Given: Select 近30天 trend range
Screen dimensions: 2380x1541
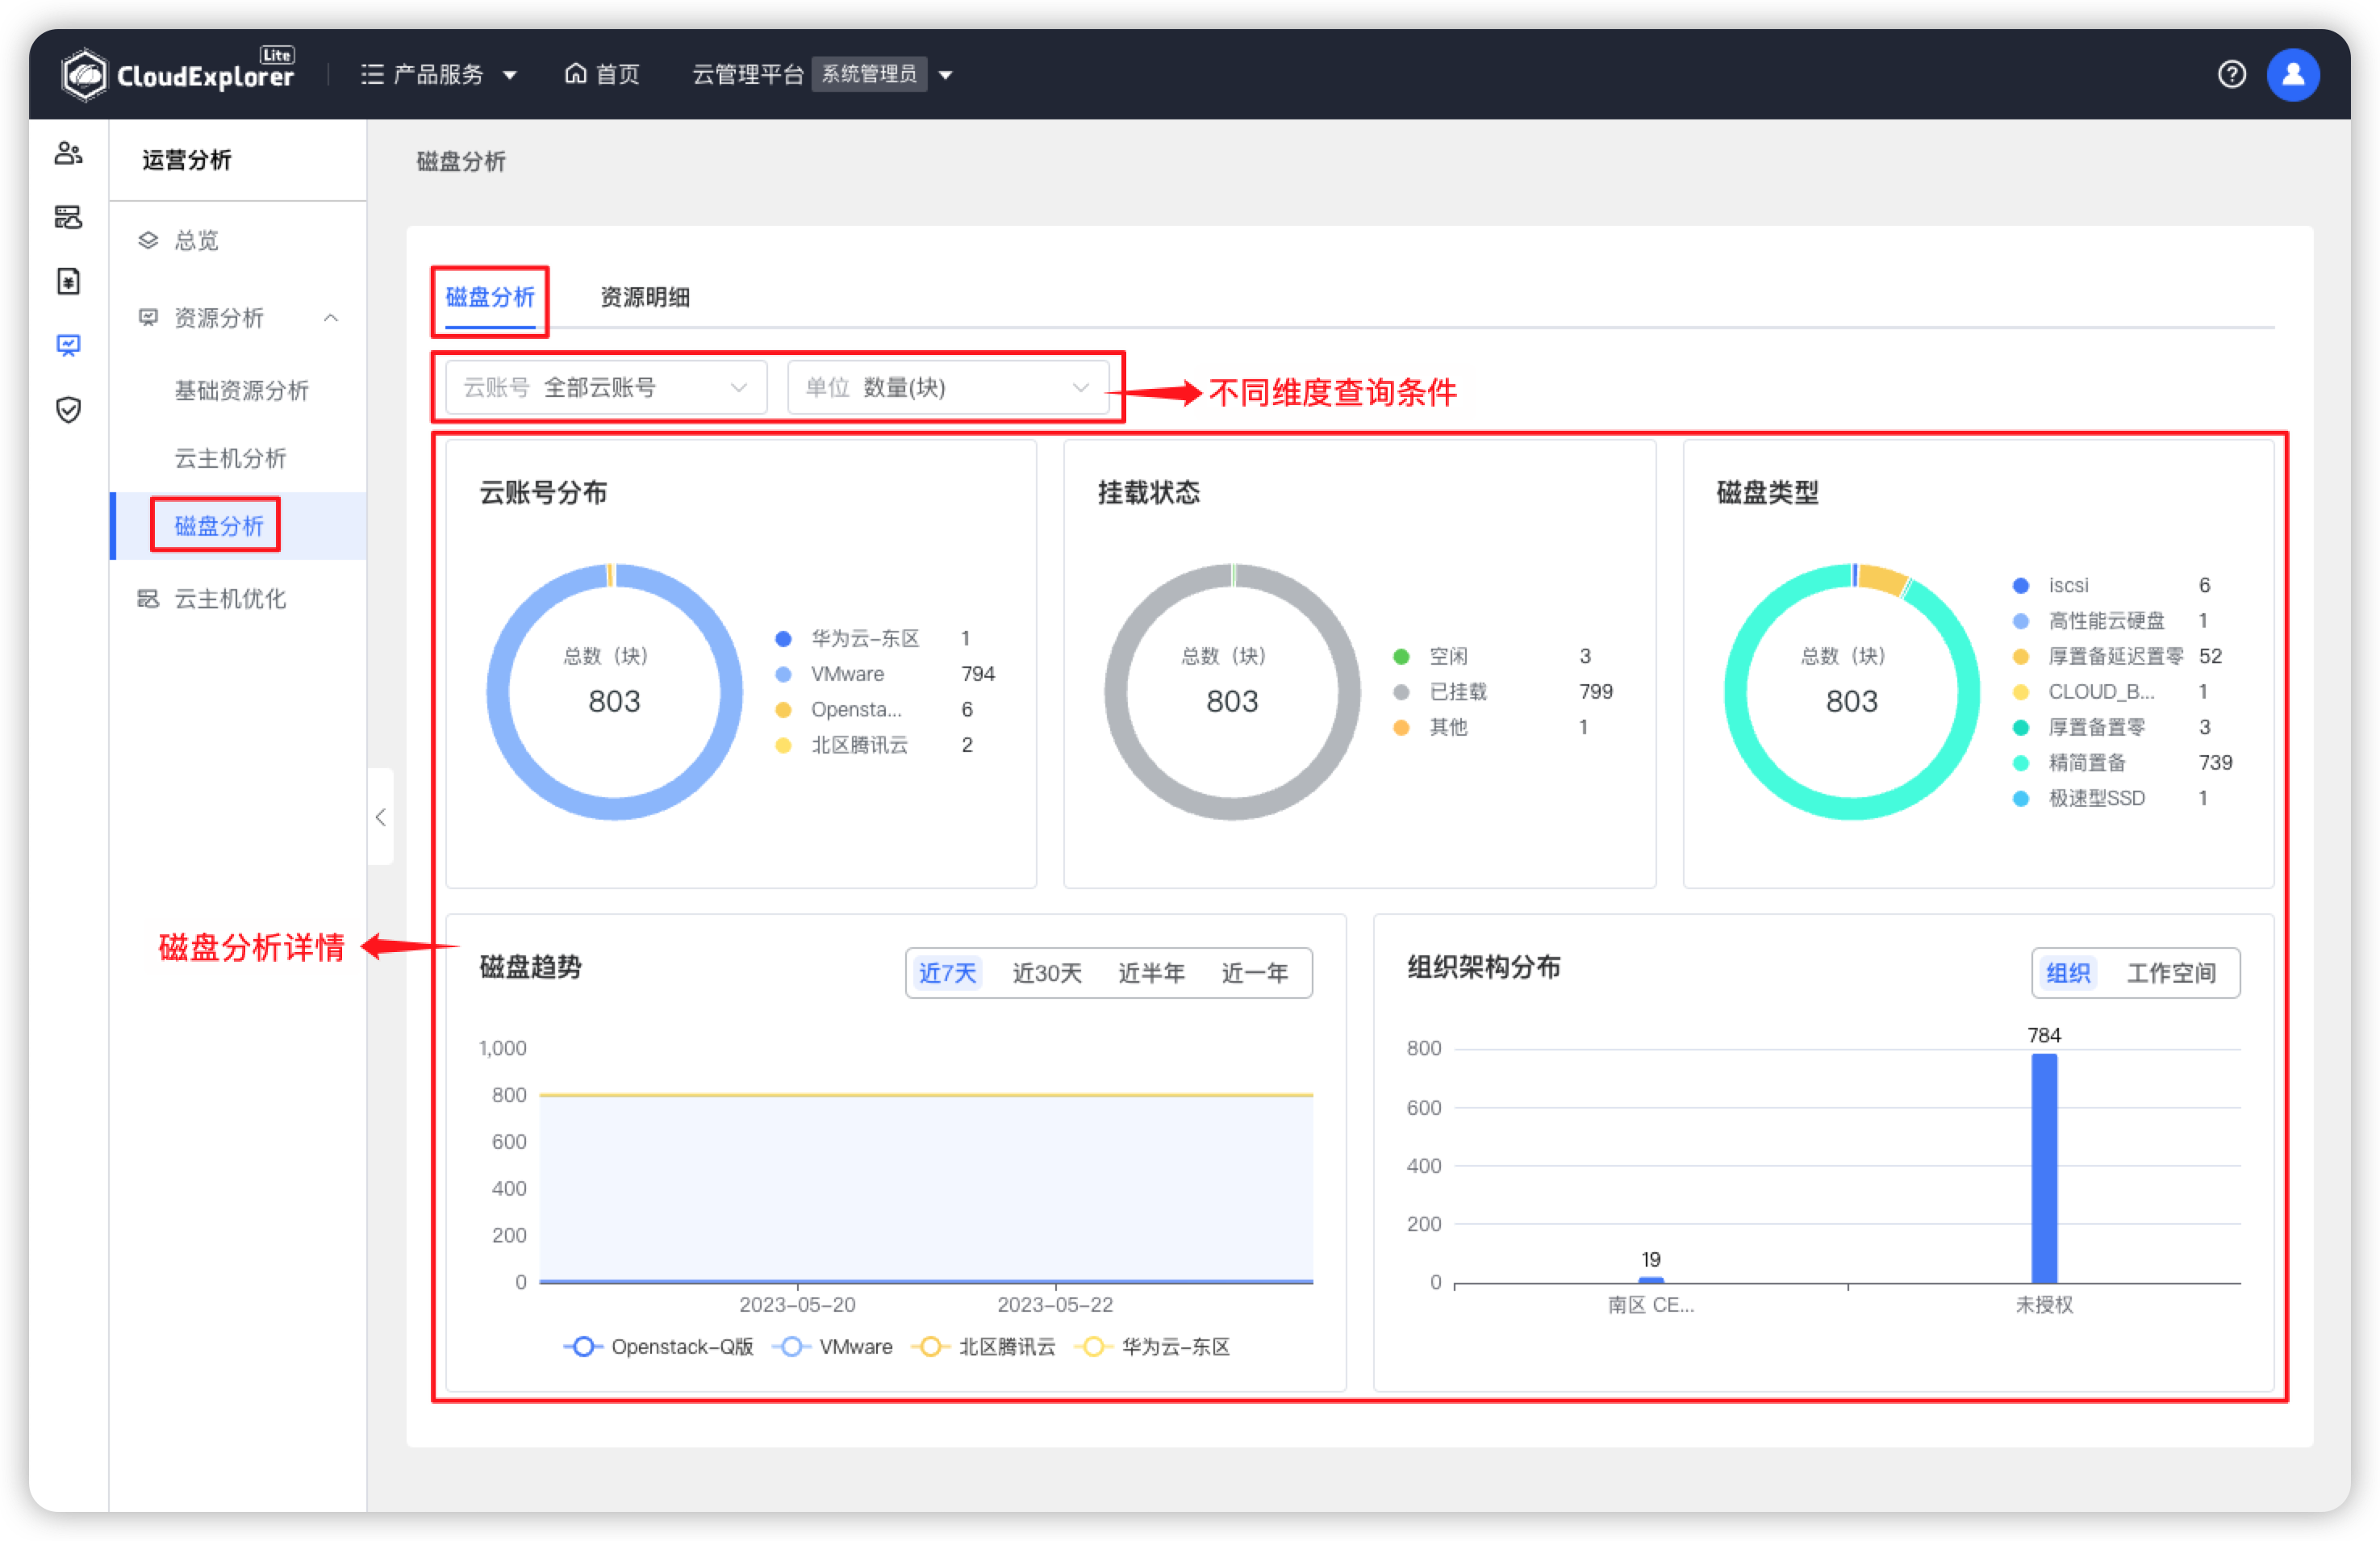Looking at the screenshot, I should click(1046, 973).
